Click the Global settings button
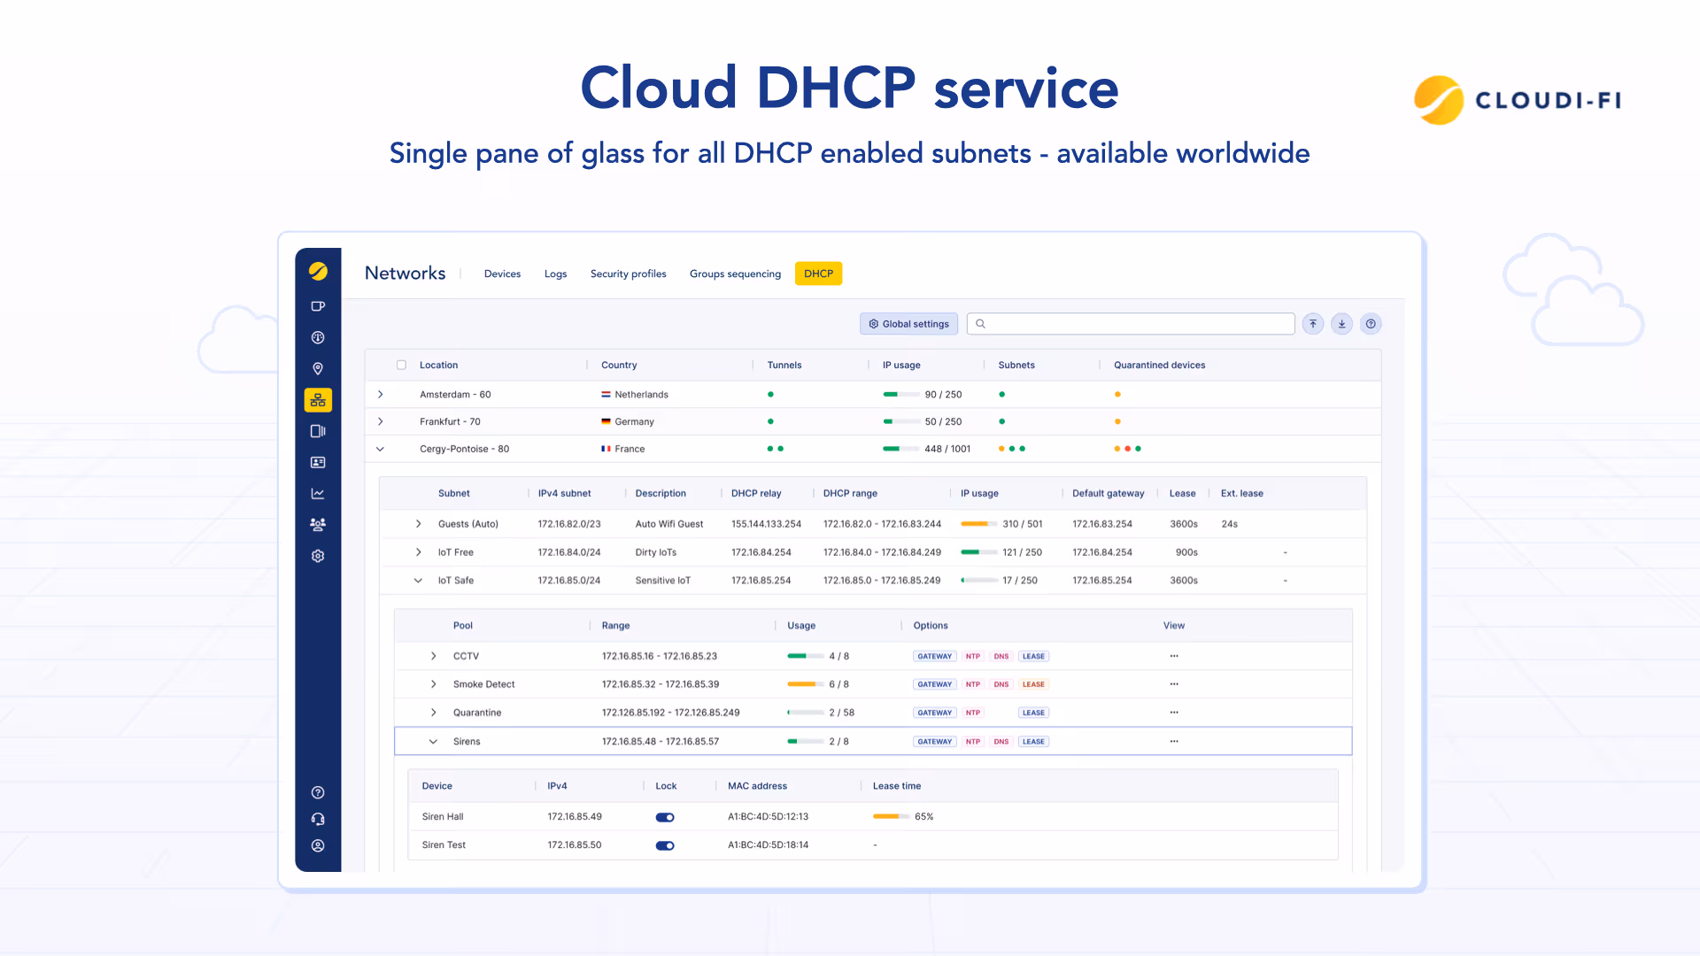 click(x=908, y=324)
